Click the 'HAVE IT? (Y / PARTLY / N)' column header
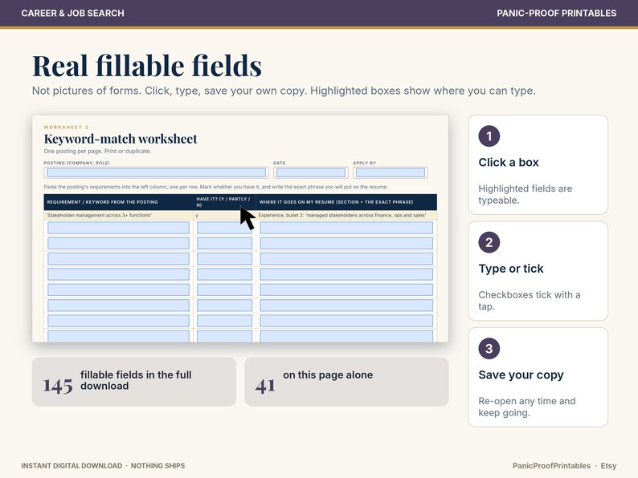Image resolution: width=638 pixels, height=478 pixels. [223, 202]
